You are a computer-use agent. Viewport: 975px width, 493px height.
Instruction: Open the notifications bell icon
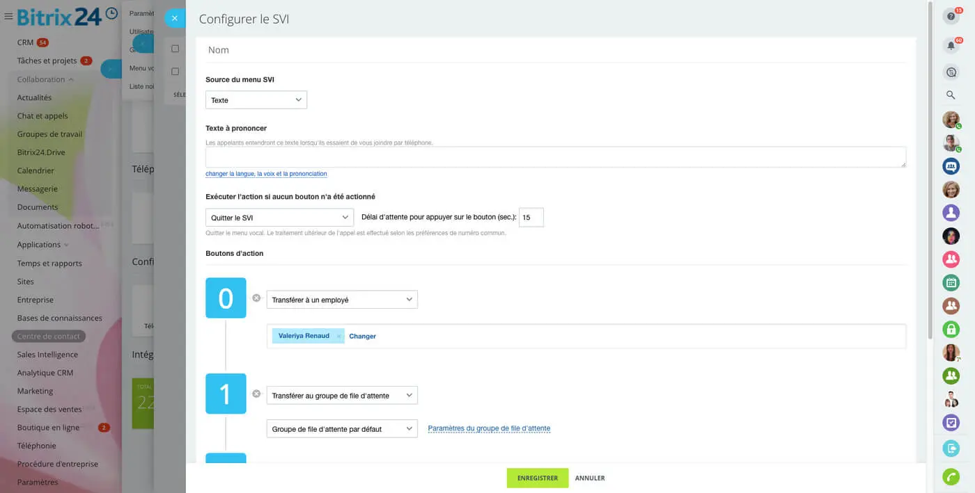(x=951, y=46)
